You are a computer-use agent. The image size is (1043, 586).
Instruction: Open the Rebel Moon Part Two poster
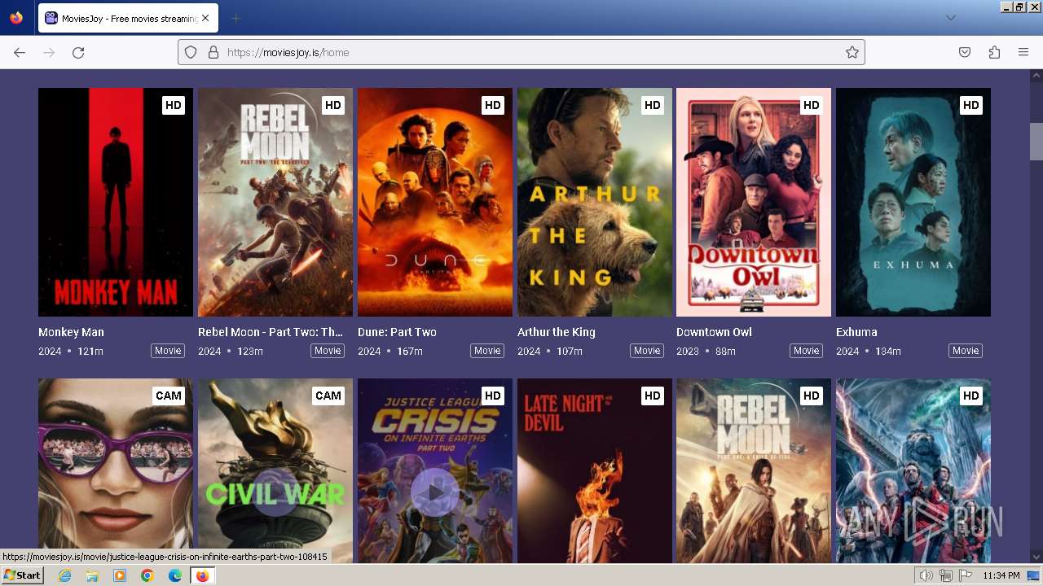[x=275, y=202]
